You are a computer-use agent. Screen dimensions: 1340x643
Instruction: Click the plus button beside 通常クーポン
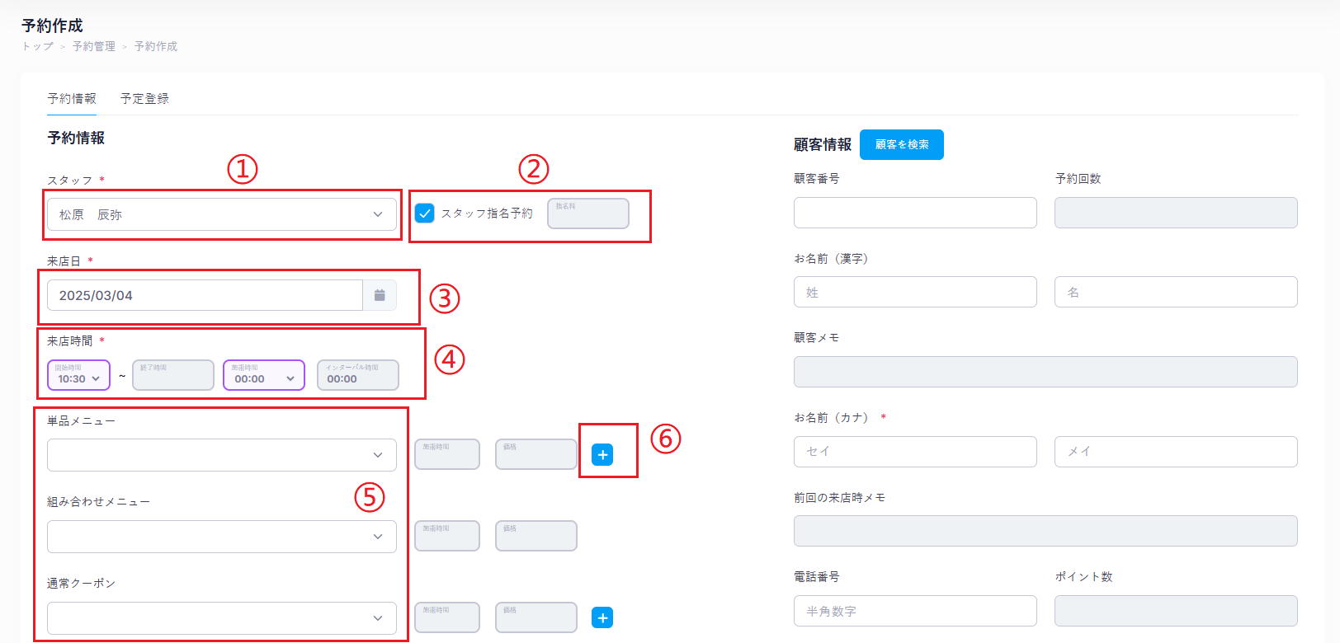602,617
